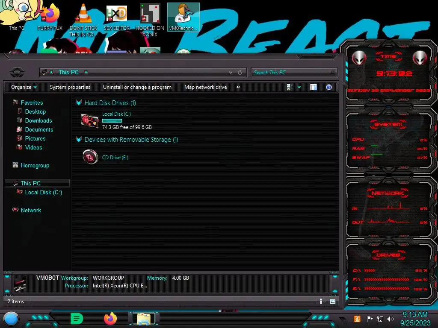Viewport: 438px width, 328px height.
Task: Open network tray icon
Action: point(380,319)
